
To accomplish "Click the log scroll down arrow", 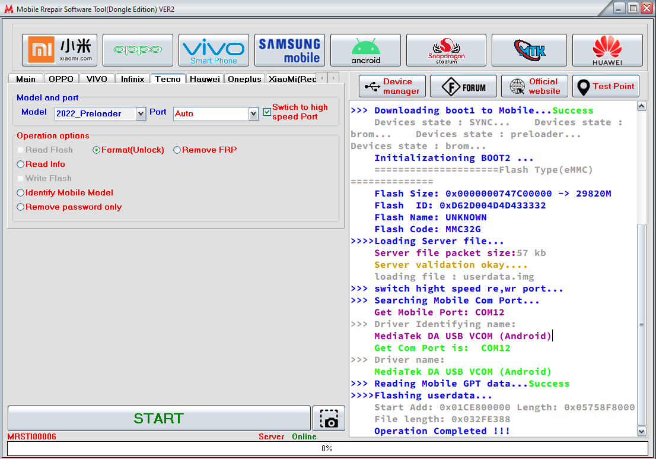I will pyautogui.click(x=641, y=431).
